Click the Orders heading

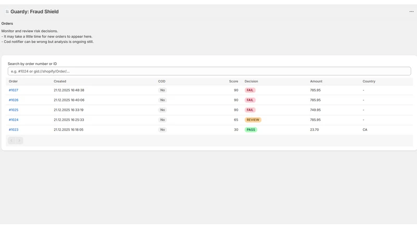7,23
